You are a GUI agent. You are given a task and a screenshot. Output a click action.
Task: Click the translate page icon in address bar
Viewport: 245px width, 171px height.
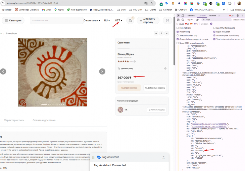[x=146, y=3]
